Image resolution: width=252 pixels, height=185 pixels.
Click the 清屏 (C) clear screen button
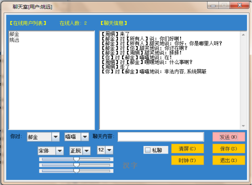click(x=187, y=148)
